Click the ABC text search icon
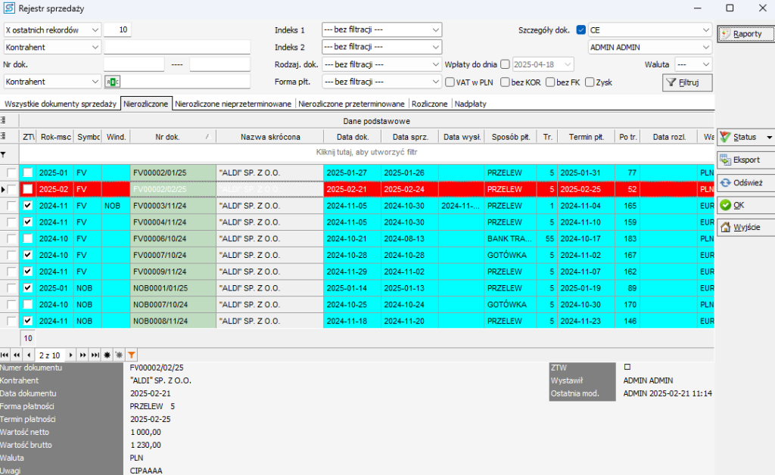The image size is (775, 475). (x=113, y=82)
